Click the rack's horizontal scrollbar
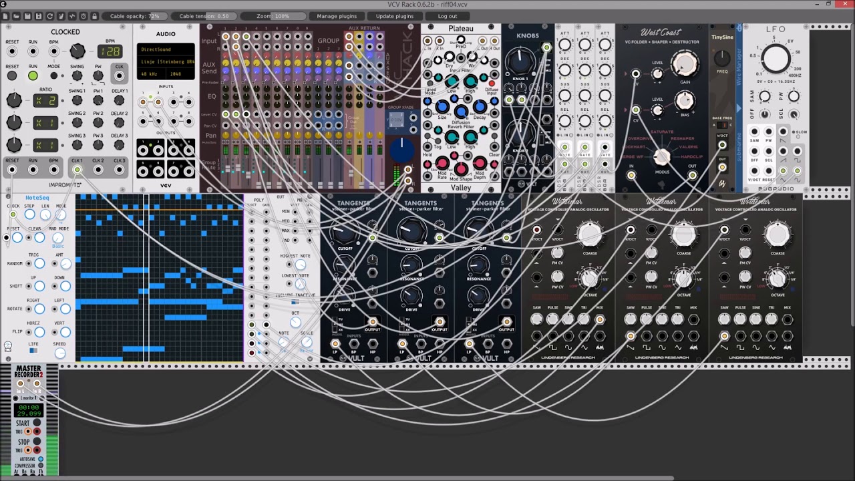The width and height of the screenshot is (855, 481). click(337, 478)
